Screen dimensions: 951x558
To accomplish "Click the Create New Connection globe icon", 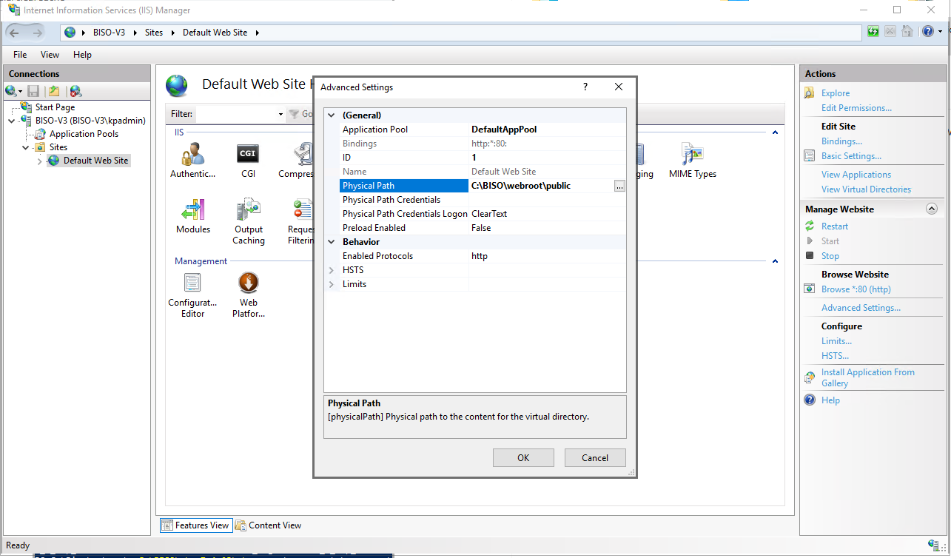I will coord(10,91).
